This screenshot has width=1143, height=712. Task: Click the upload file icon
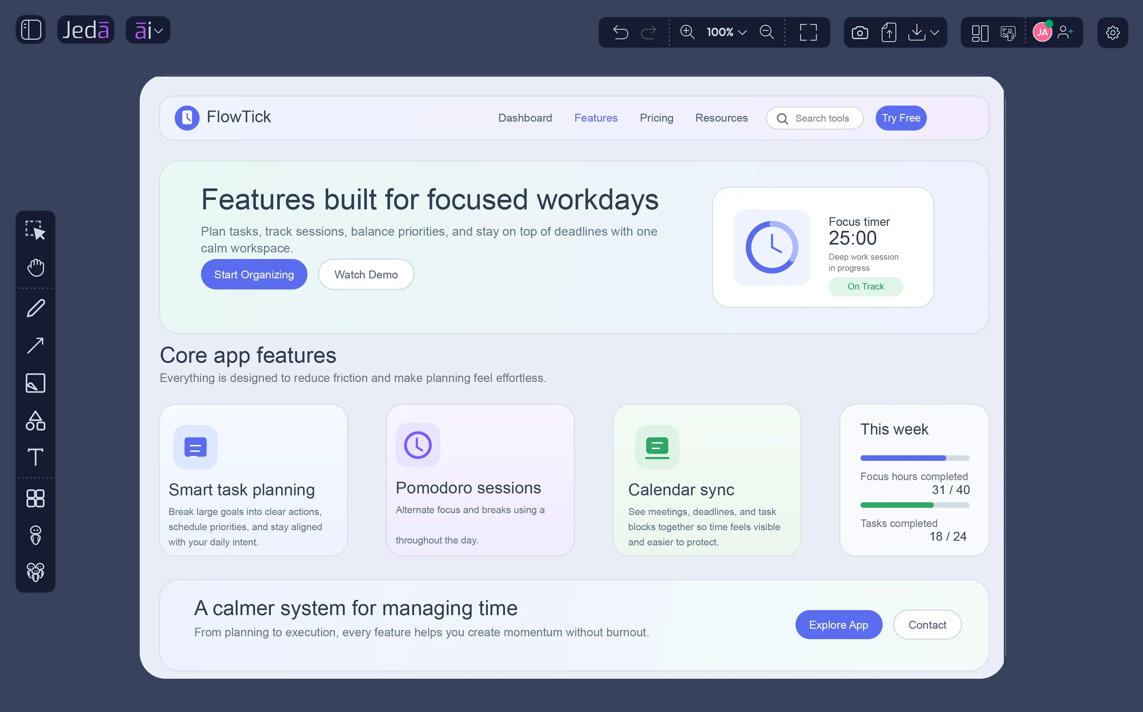pyautogui.click(x=889, y=33)
